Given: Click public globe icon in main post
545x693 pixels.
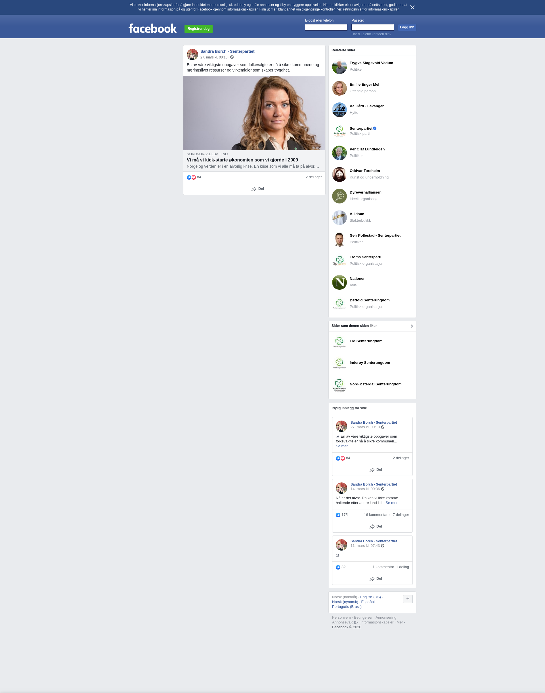Looking at the screenshot, I should click(232, 57).
